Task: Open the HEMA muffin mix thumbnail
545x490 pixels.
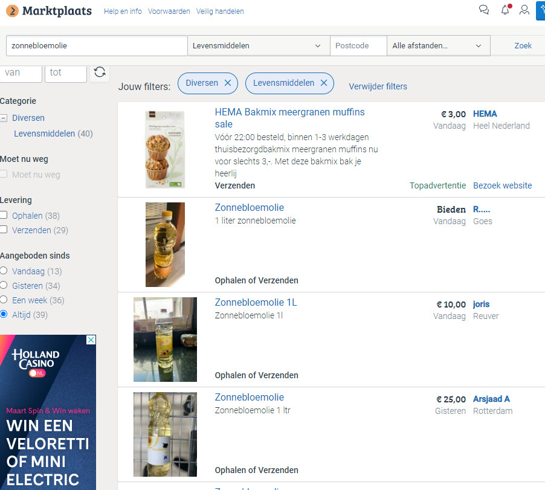Action: (165, 149)
